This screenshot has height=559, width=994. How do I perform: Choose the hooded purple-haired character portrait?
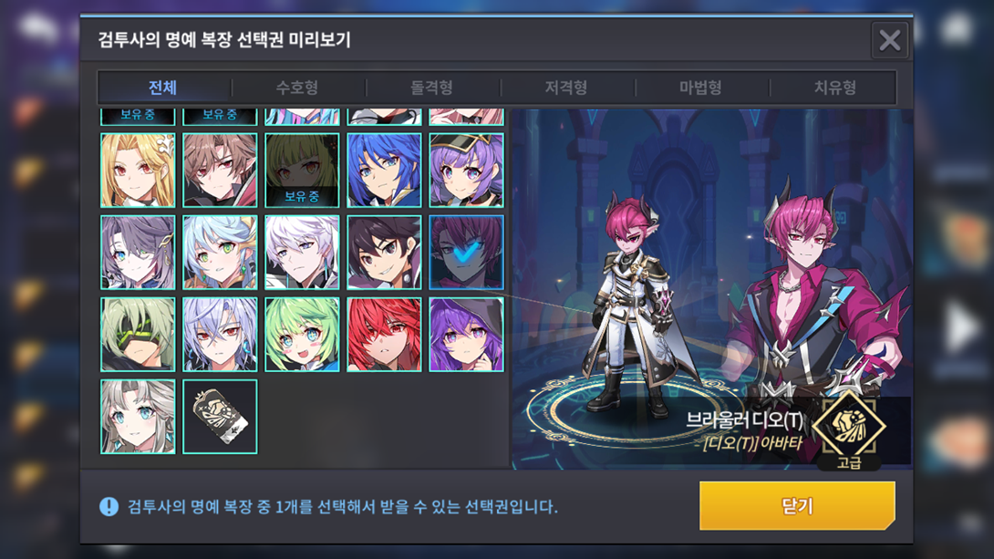(466, 334)
